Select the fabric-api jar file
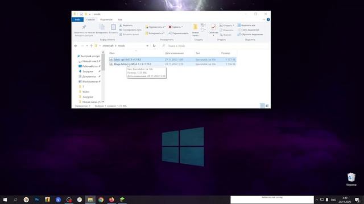364x204 pixels. 173,59
